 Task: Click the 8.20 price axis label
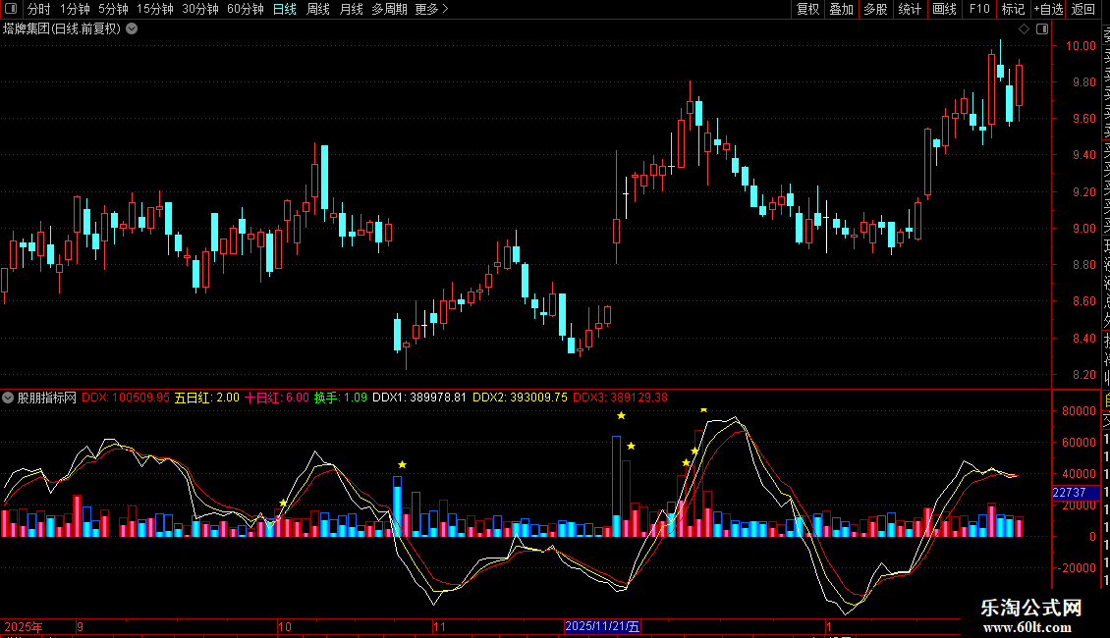tap(1082, 375)
